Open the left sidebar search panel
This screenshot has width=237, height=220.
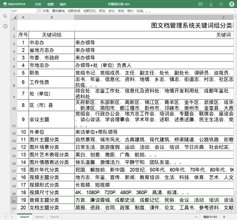coord(5,16)
